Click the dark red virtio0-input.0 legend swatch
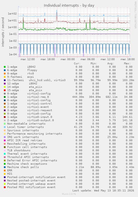The image size is (138, 197). tap(5, 117)
